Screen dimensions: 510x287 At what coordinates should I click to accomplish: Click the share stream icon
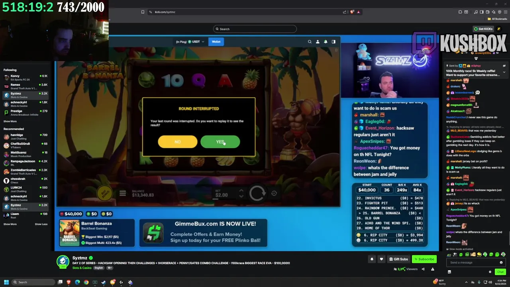click(x=423, y=269)
